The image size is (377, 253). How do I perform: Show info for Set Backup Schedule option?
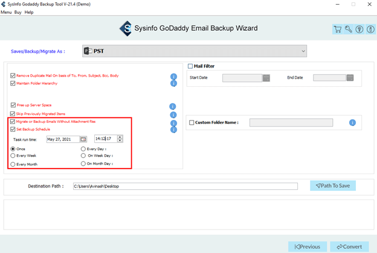[x=173, y=130]
